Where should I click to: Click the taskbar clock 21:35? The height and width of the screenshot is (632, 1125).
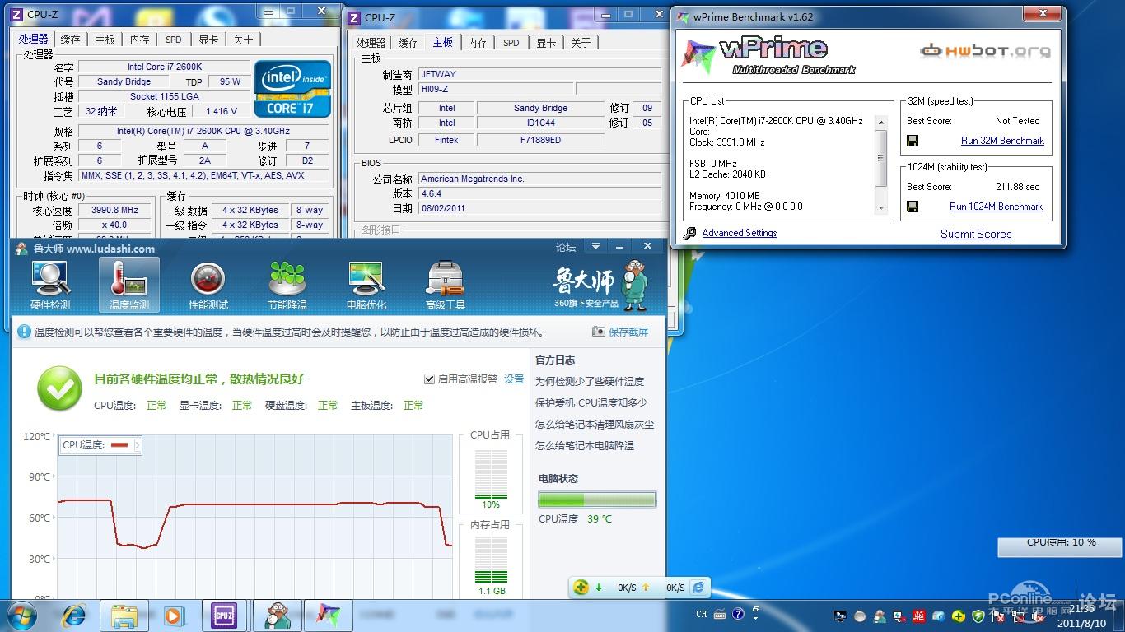(1082, 609)
